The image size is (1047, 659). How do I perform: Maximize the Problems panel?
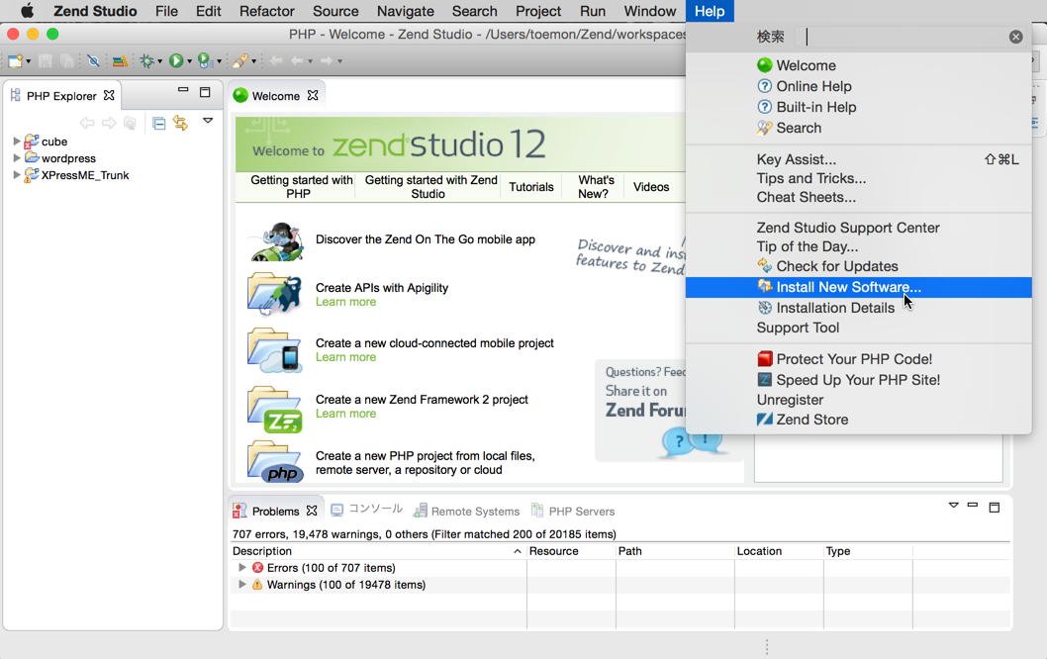tap(995, 508)
